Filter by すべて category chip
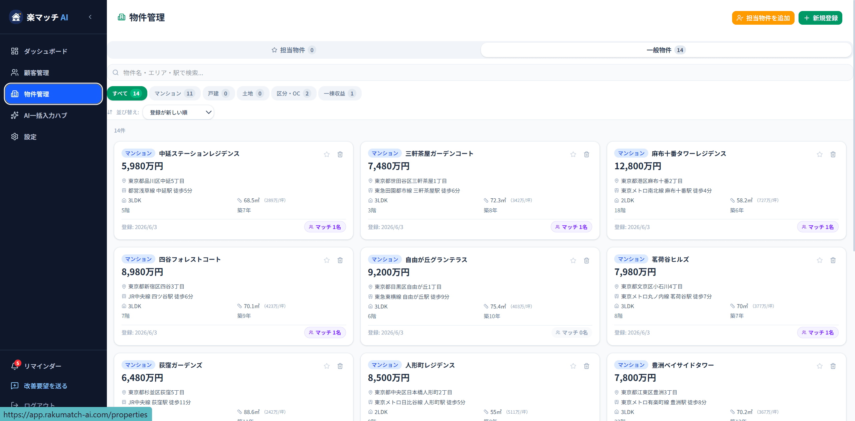The image size is (855, 421). (x=127, y=93)
